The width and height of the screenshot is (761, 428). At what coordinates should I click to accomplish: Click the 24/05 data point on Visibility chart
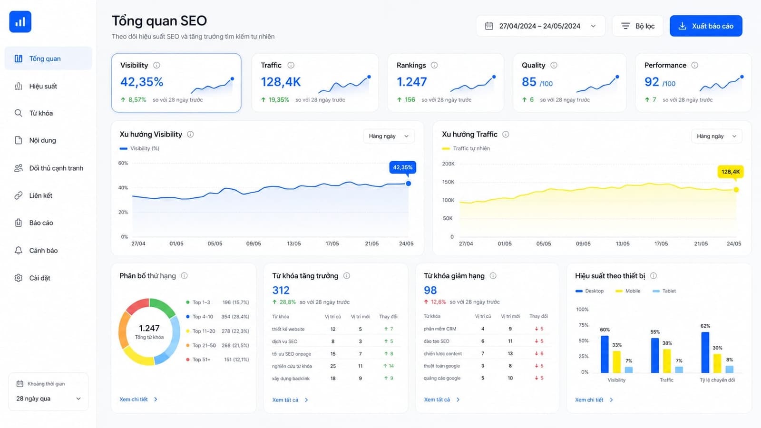(408, 184)
